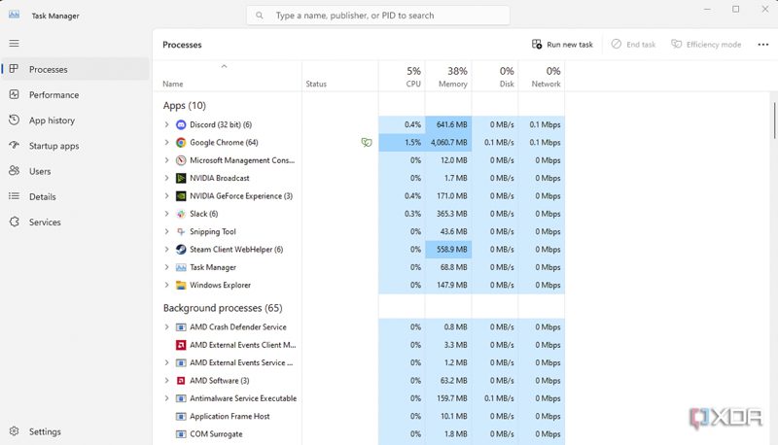Sort by Memory column header
Viewport: 778px width, 445px height.
[448, 77]
